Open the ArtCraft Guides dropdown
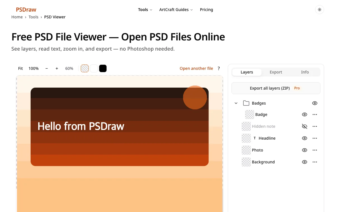The height and width of the screenshot is (212, 340). (176, 10)
